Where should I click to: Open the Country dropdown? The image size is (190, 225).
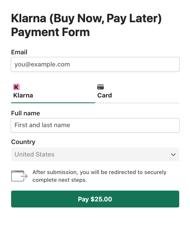coord(95,154)
